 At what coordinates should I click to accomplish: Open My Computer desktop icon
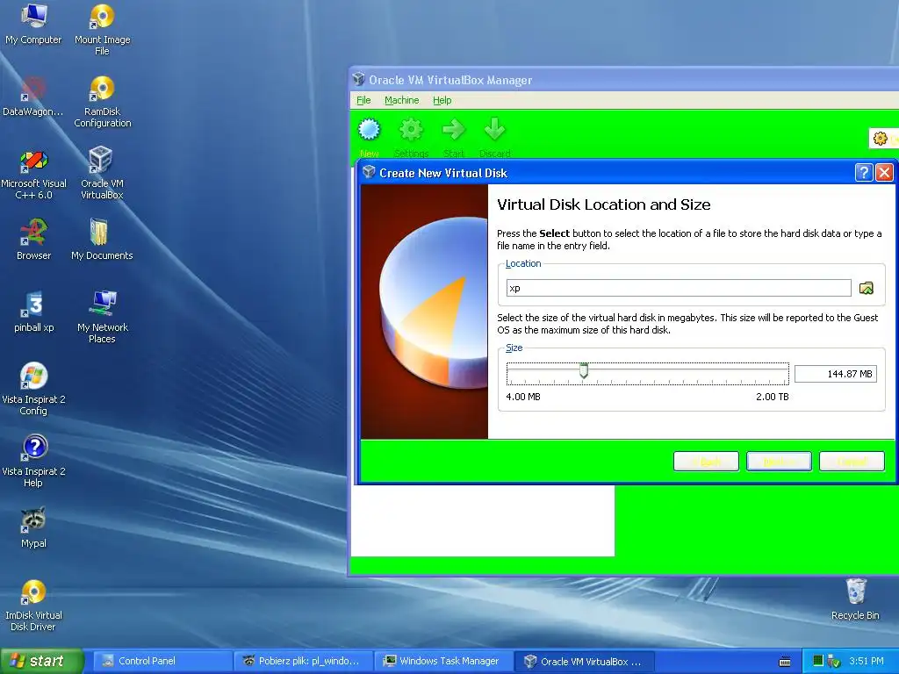pyautogui.click(x=33, y=24)
